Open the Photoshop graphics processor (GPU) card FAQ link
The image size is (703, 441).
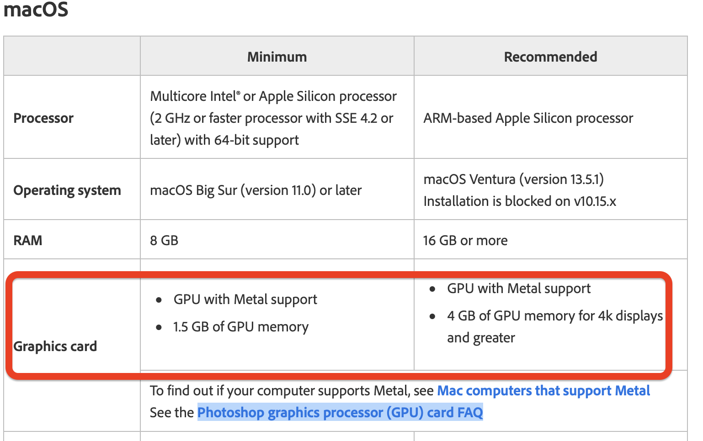point(340,413)
